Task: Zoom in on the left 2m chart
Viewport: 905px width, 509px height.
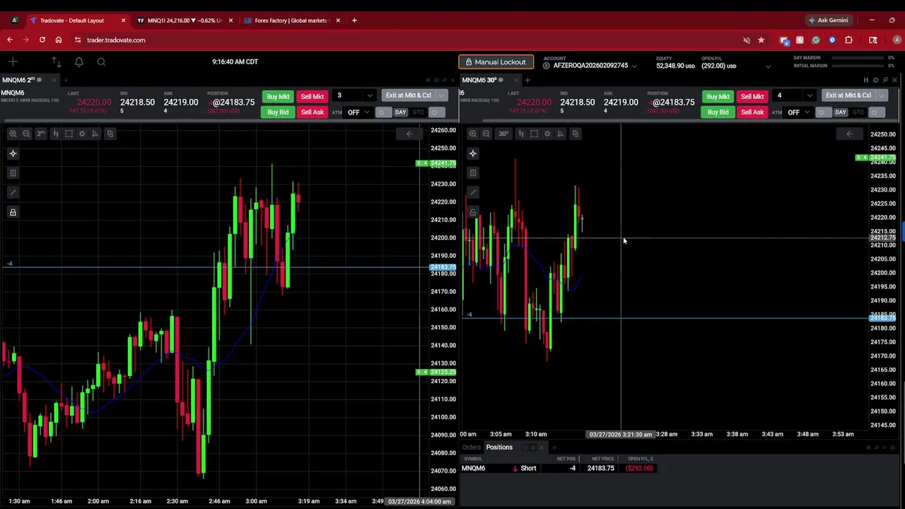Action: tap(13, 134)
